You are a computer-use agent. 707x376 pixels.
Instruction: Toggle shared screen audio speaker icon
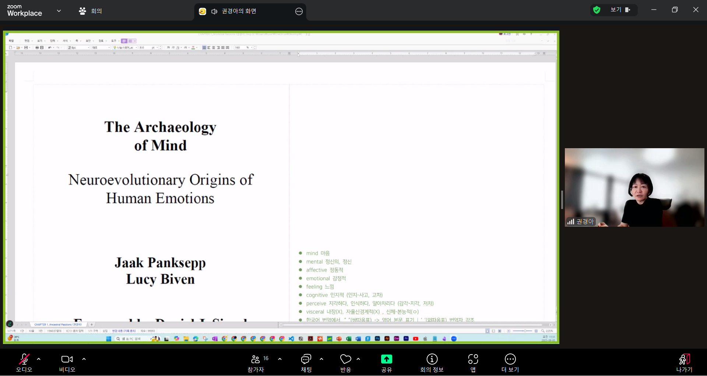[214, 11]
